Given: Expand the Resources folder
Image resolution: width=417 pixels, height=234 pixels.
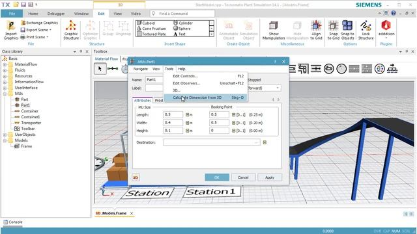Looking at the screenshot, I should click(5, 76).
